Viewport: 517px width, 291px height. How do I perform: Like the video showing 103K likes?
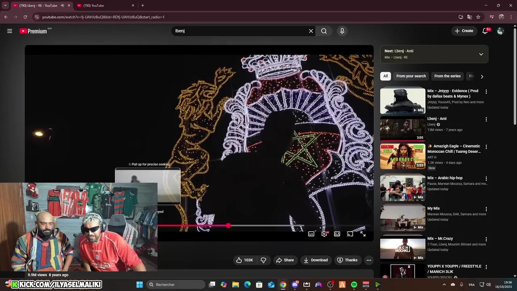click(245, 260)
